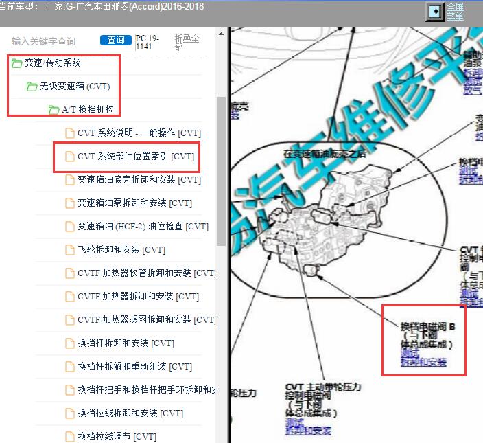Image resolution: width=483 pixels, height=443 pixels.
Task: Click the fullscreen menu toggle icon
Action: tap(435, 12)
